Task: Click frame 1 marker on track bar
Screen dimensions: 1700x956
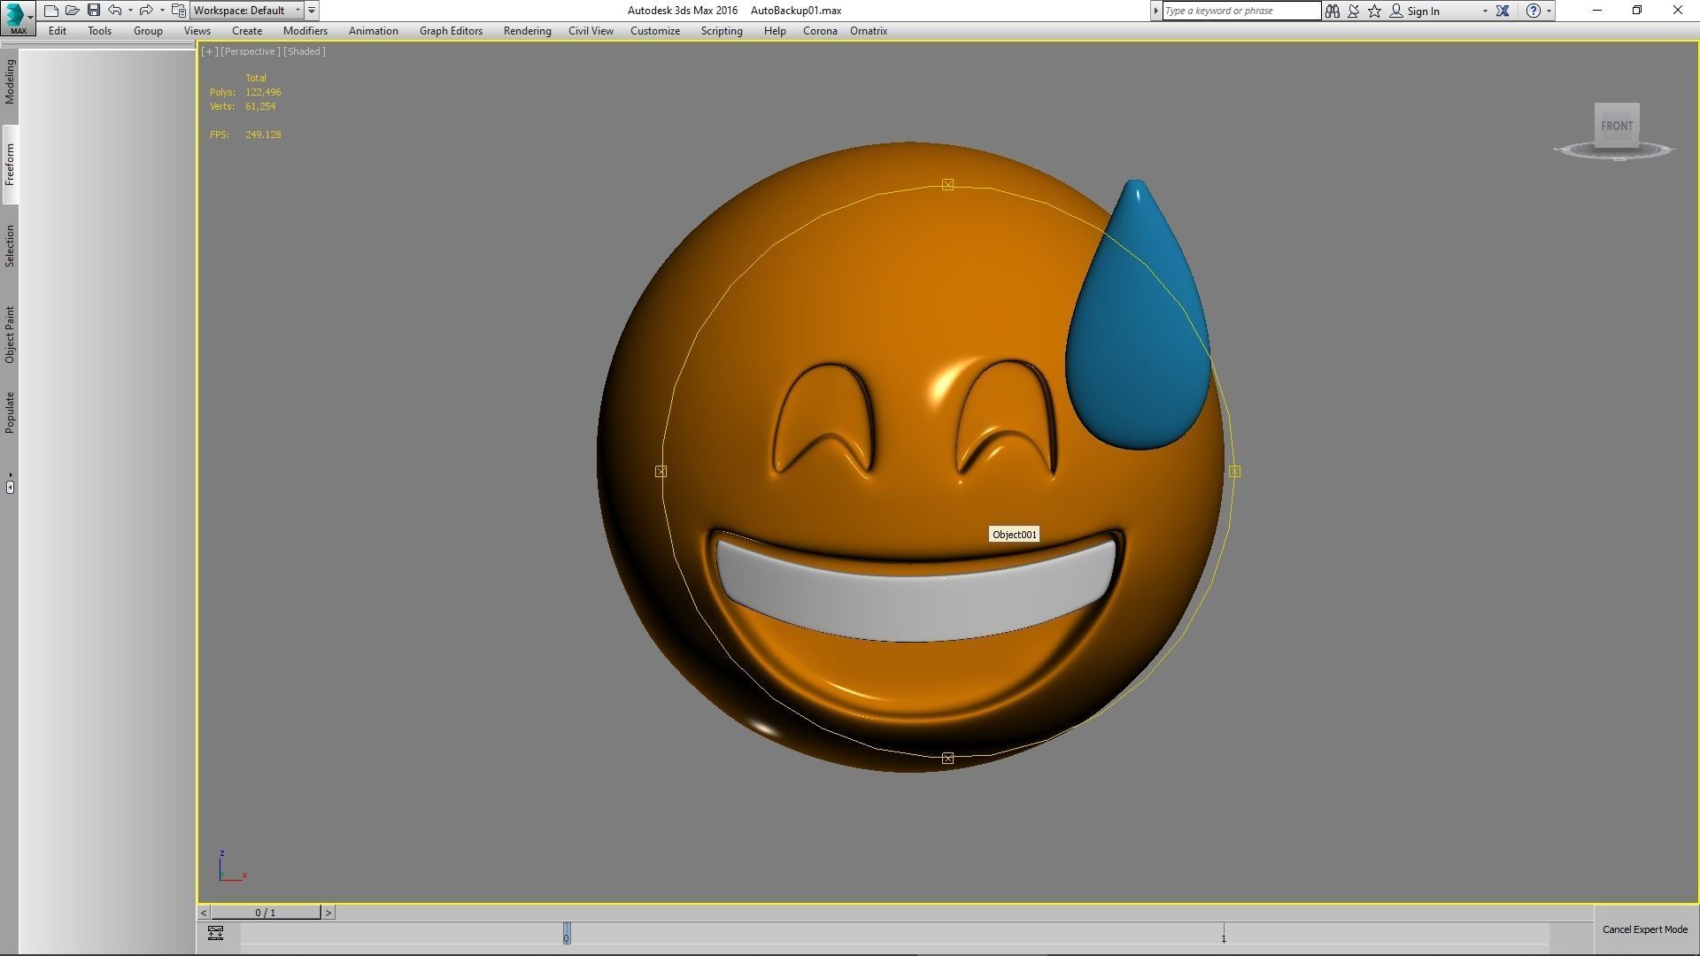Action: coord(1224,936)
